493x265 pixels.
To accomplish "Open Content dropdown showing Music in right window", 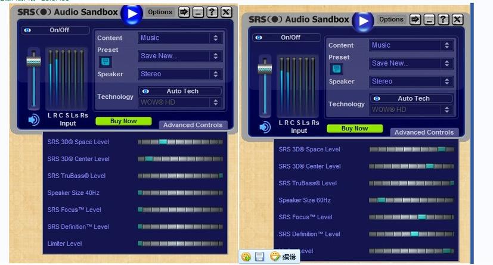I will (x=411, y=45).
